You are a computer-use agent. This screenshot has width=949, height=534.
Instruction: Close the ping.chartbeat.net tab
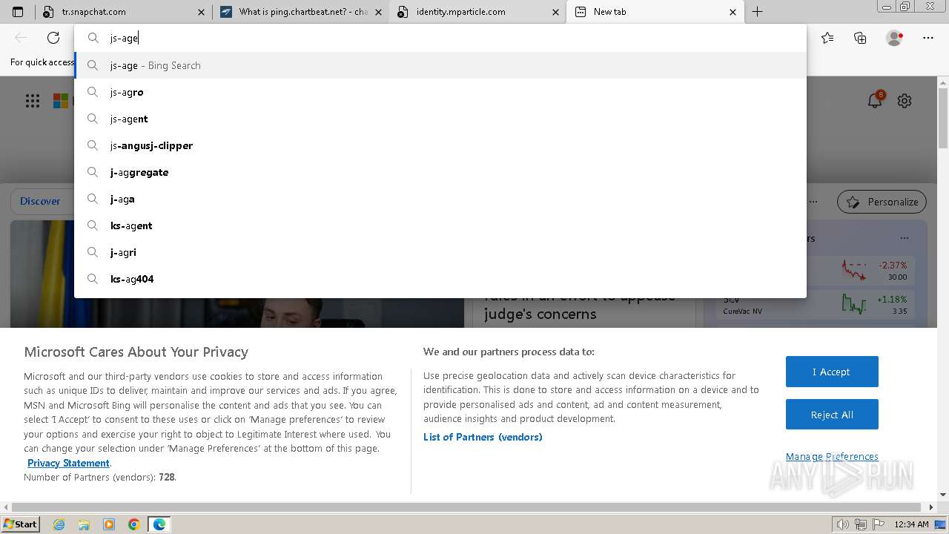pos(378,12)
